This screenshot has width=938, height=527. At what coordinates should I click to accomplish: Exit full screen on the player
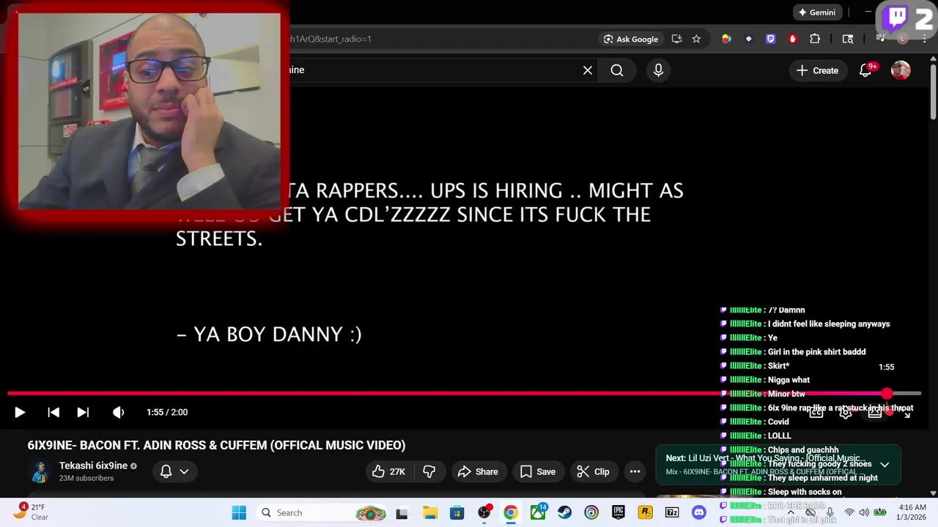point(906,413)
